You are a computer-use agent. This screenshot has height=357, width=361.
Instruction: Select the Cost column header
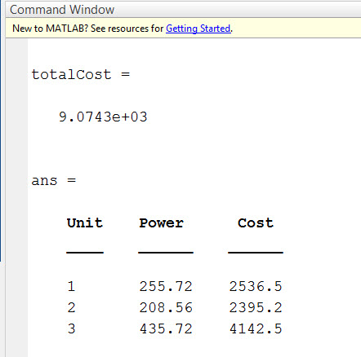[x=256, y=223]
